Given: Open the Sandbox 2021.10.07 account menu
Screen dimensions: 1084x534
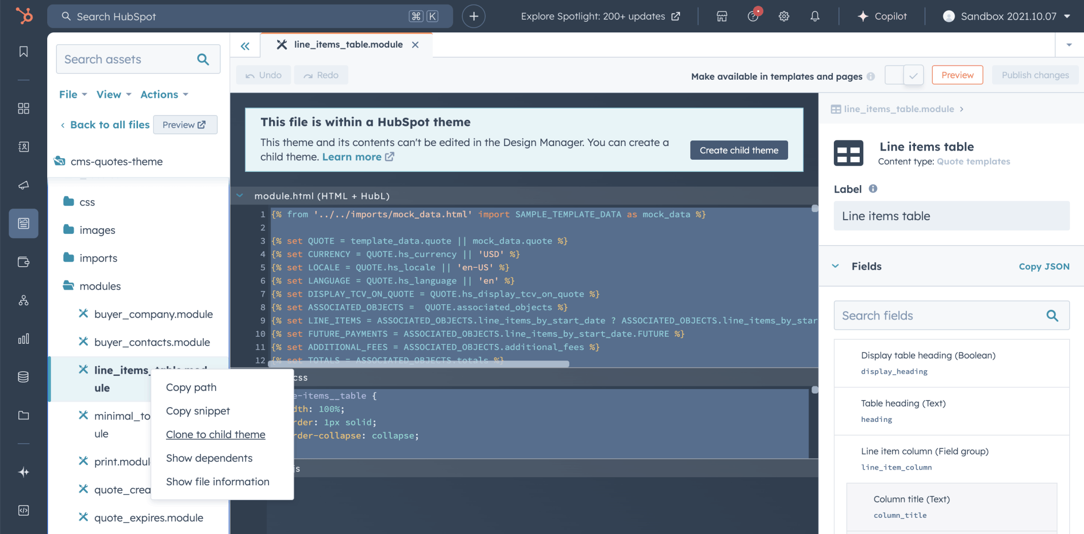Looking at the screenshot, I should click(1007, 16).
